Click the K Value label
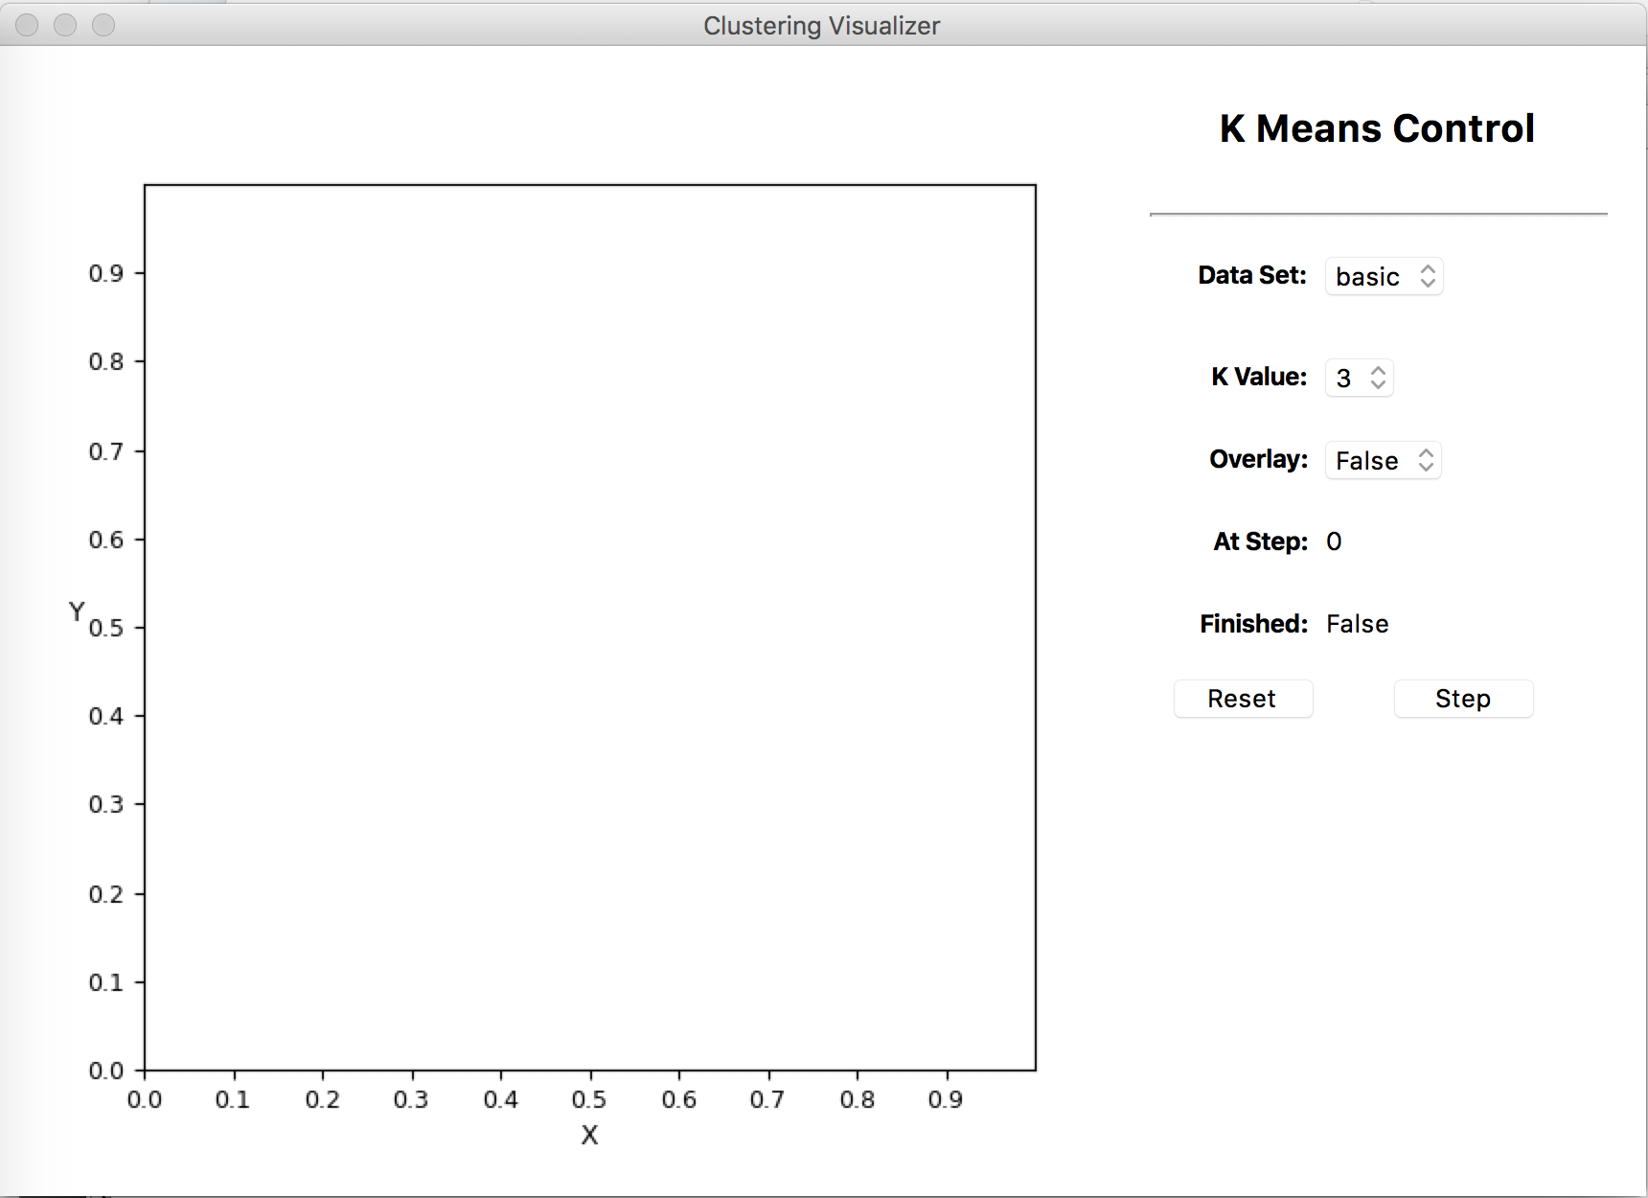The image size is (1648, 1198). [x=1258, y=377]
